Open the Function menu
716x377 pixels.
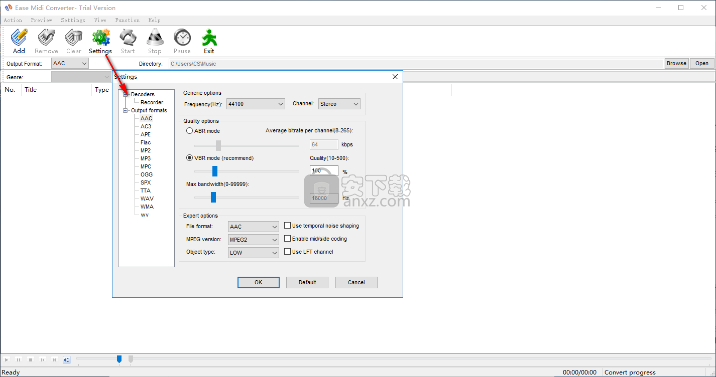127,20
